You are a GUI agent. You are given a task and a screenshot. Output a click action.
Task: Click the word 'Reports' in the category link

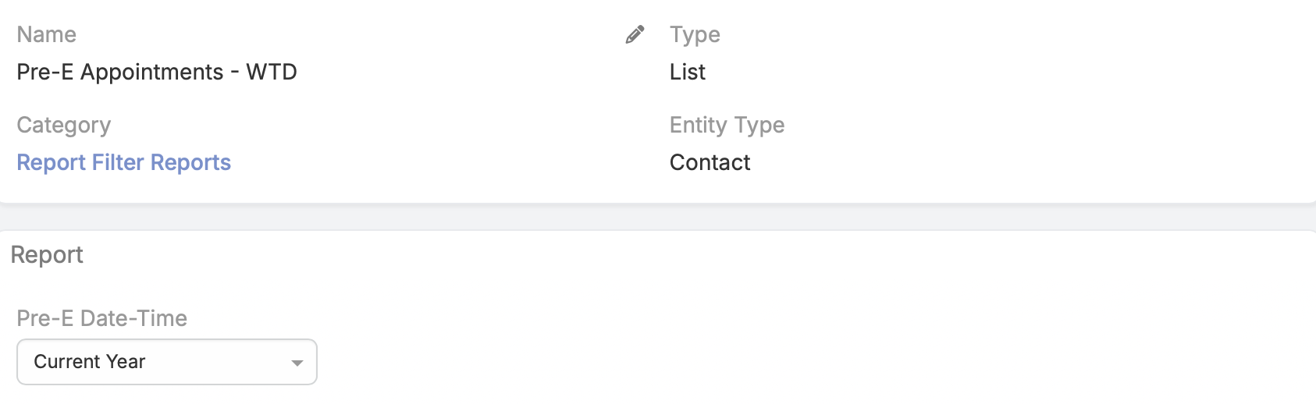click(x=190, y=162)
